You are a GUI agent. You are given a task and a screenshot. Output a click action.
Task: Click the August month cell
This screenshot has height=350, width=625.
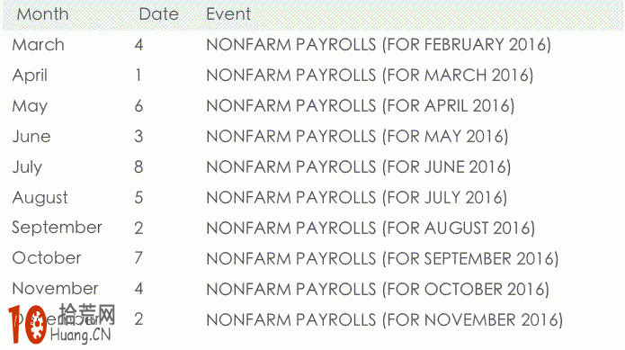click(40, 198)
